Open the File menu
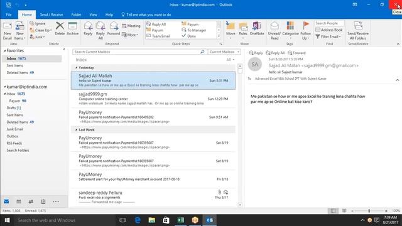402x226 pixels. pyautogui.click(x=9, y=14)
